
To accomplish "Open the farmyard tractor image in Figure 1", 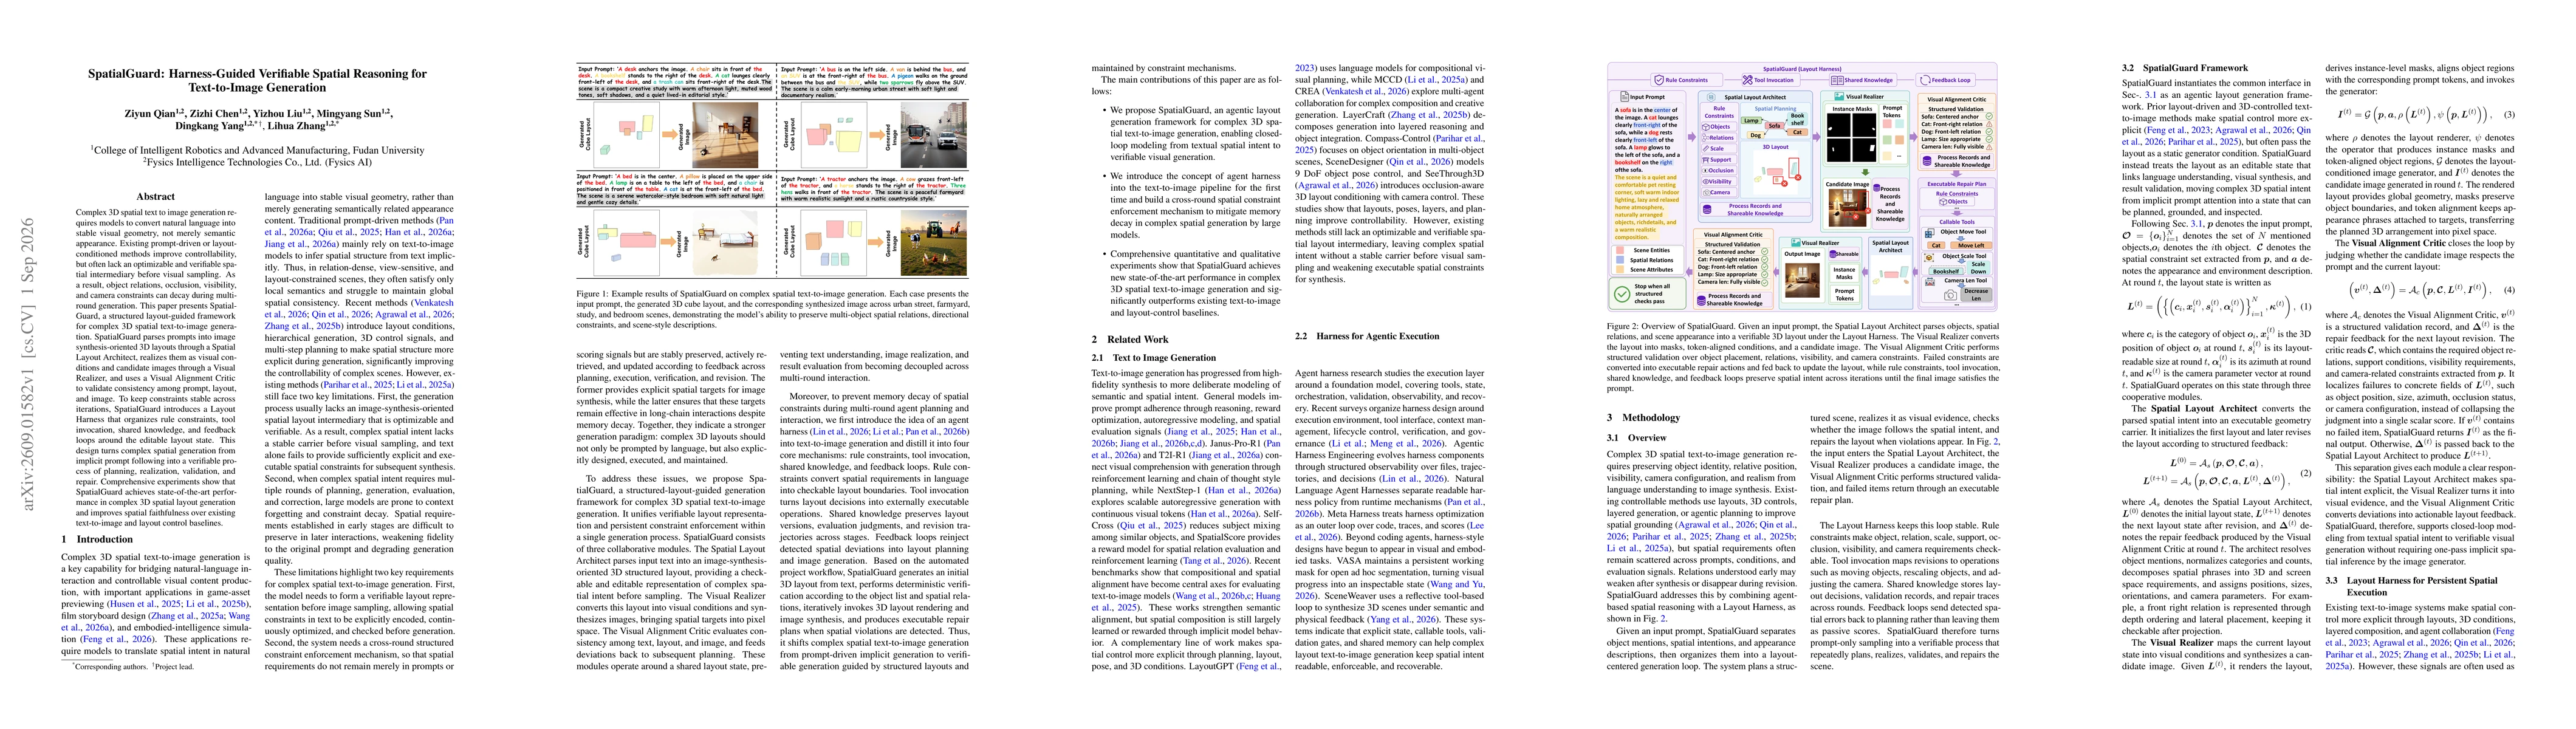I will coord(934,243).
